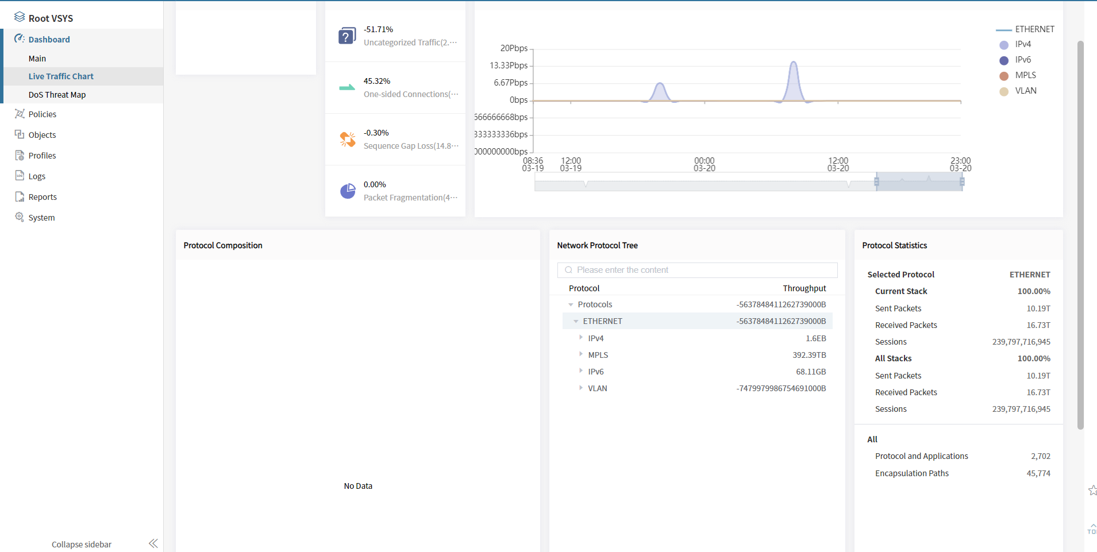Viewport: 1097px width, 552px height.
Task: Click the Logs sidebar icon
Action: click(20, 176)
